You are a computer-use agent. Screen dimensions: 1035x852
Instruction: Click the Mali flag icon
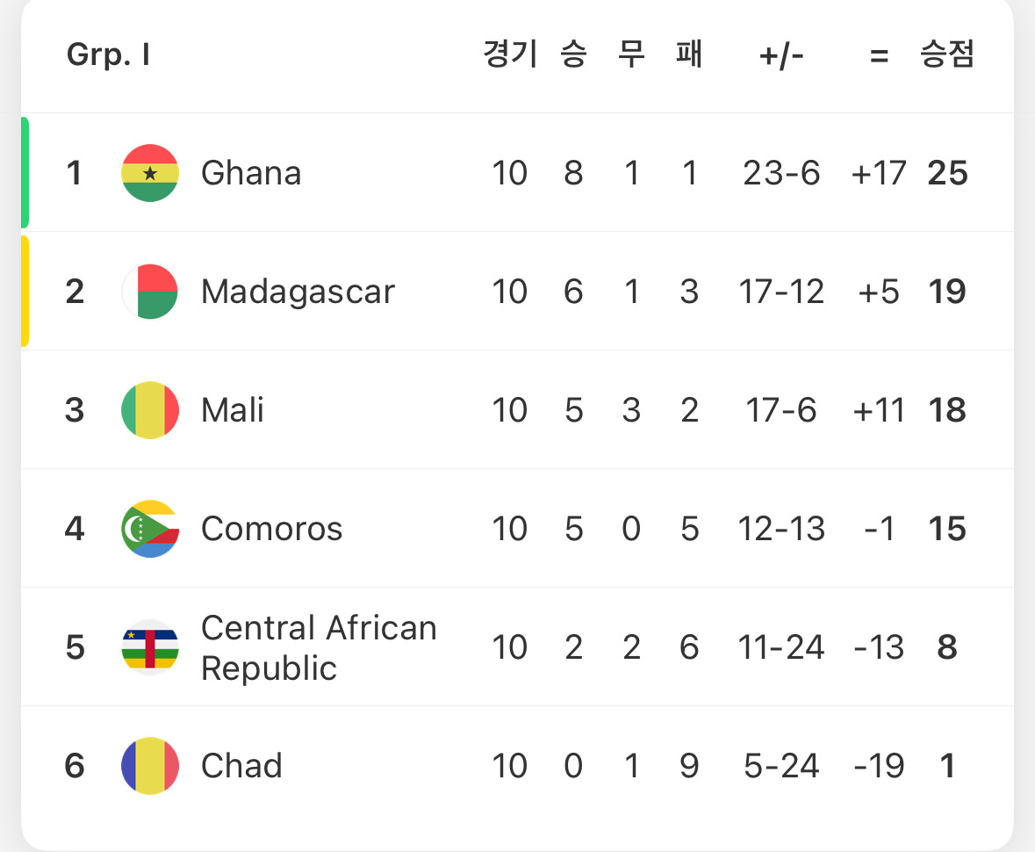[x=150, y=410]
